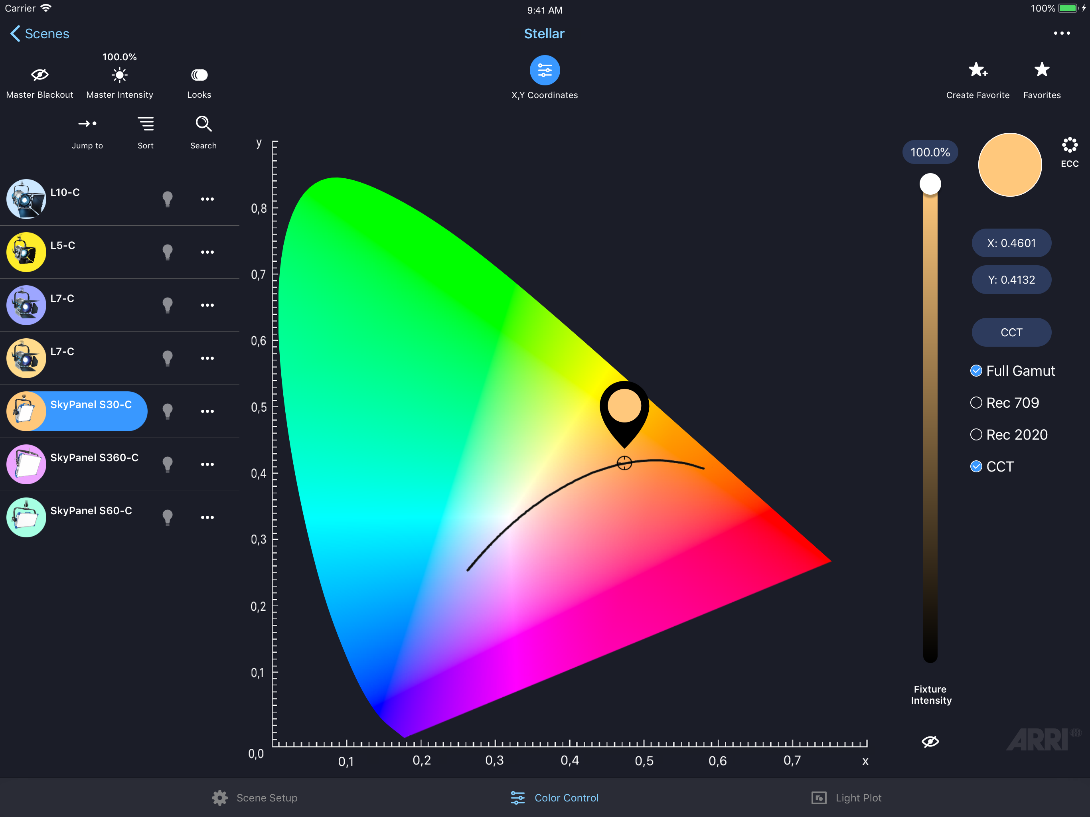Click the CCT button below coordinates

click(x=1011, y=333)
